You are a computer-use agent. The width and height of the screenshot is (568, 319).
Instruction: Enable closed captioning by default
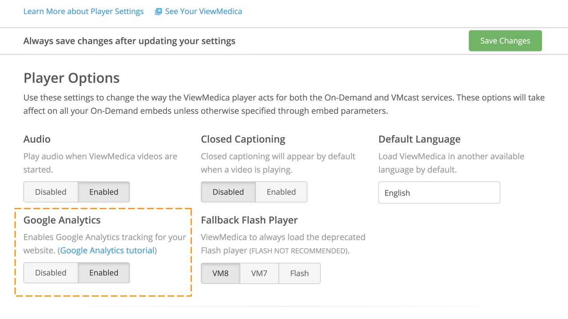point(281,192)
